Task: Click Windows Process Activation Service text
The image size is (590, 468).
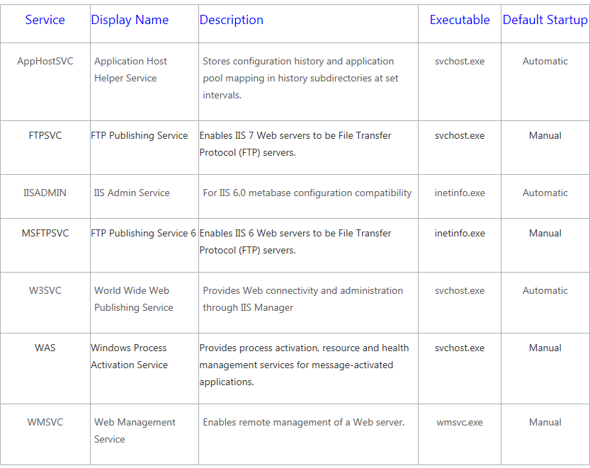Action: pyautogui.click(x=130, y=356)
